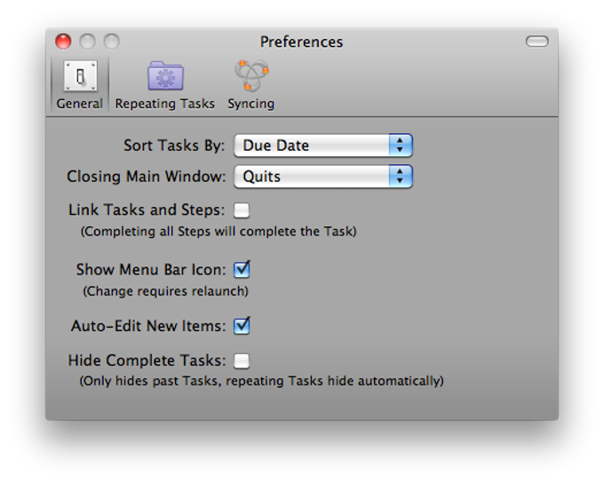Click the Quits popup arrows
Image resolution: width=604 pixels, height=483 pixels.
click(401, 177)
